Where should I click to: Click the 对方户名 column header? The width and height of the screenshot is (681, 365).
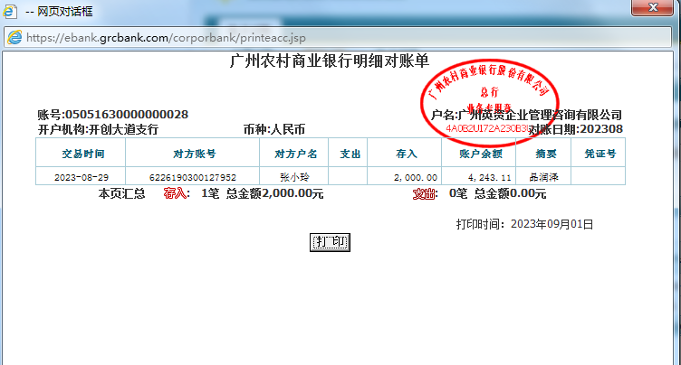[296, 154]
